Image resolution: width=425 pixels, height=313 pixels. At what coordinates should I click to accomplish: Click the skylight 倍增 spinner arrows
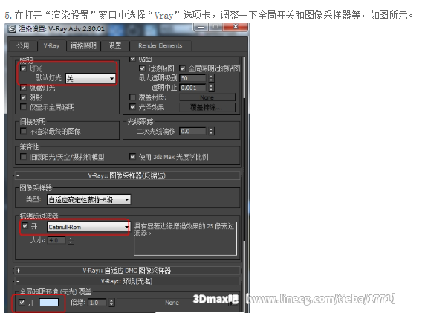pos(111,303)
